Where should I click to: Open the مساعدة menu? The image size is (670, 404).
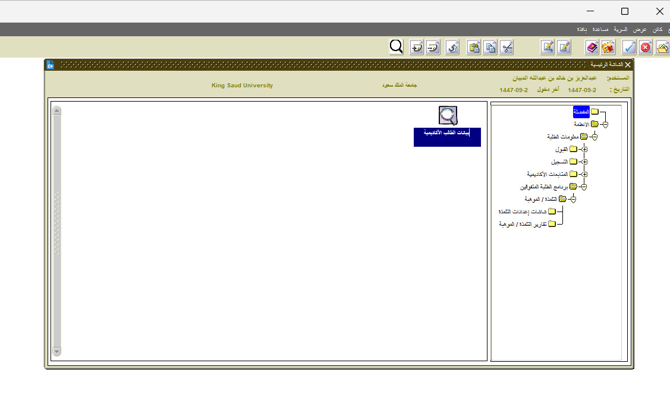coord(600,29)
